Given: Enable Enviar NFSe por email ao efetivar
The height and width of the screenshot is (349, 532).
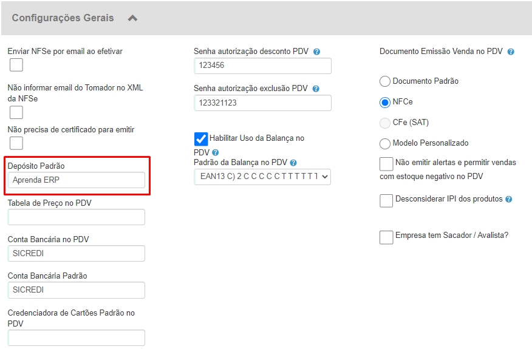Looking at the screenshot, I should pos(16,65).
